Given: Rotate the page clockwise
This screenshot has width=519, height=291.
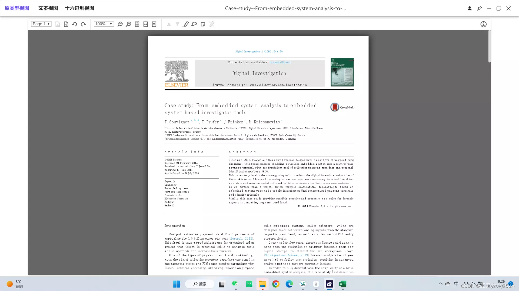Looking at the screenshot, I should pos(83,24).
